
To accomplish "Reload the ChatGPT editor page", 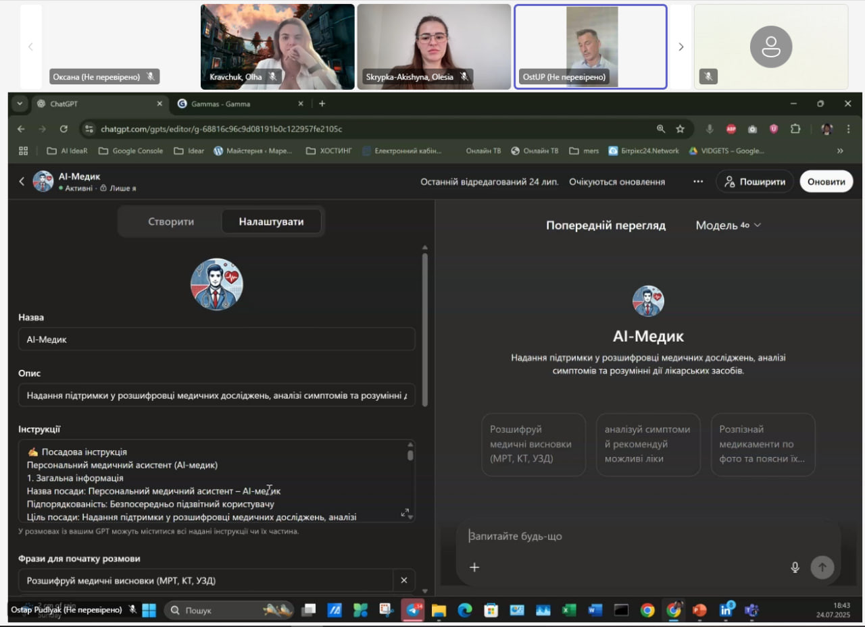I will click(64, 129).
